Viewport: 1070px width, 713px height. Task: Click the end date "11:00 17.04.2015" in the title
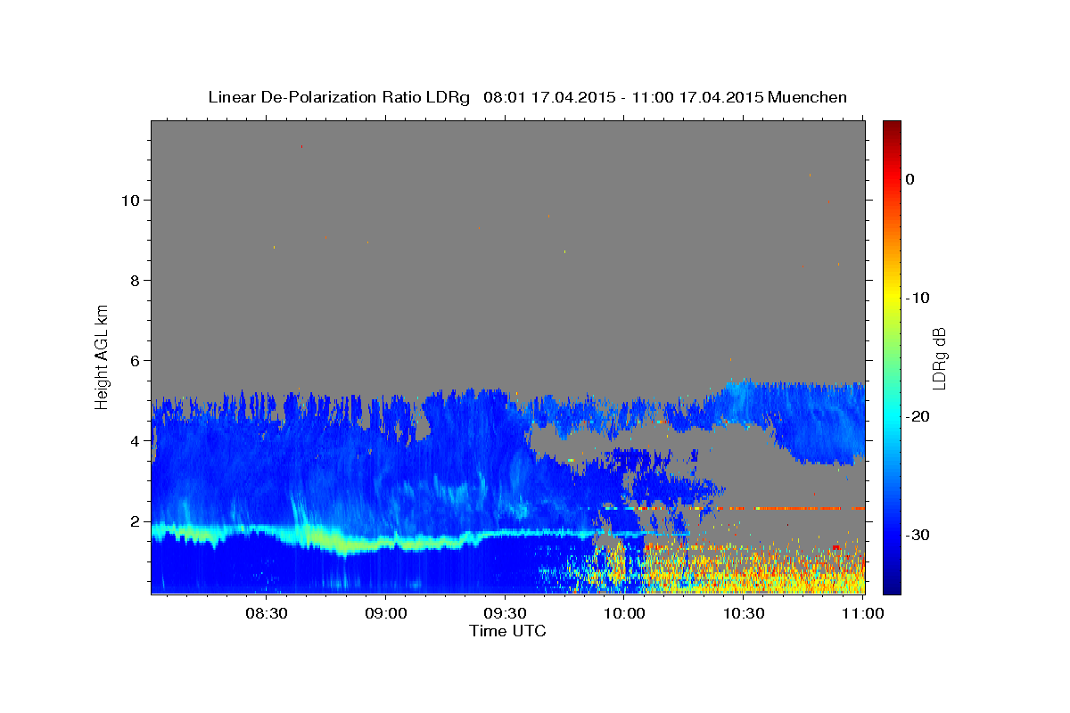point(697,97)
